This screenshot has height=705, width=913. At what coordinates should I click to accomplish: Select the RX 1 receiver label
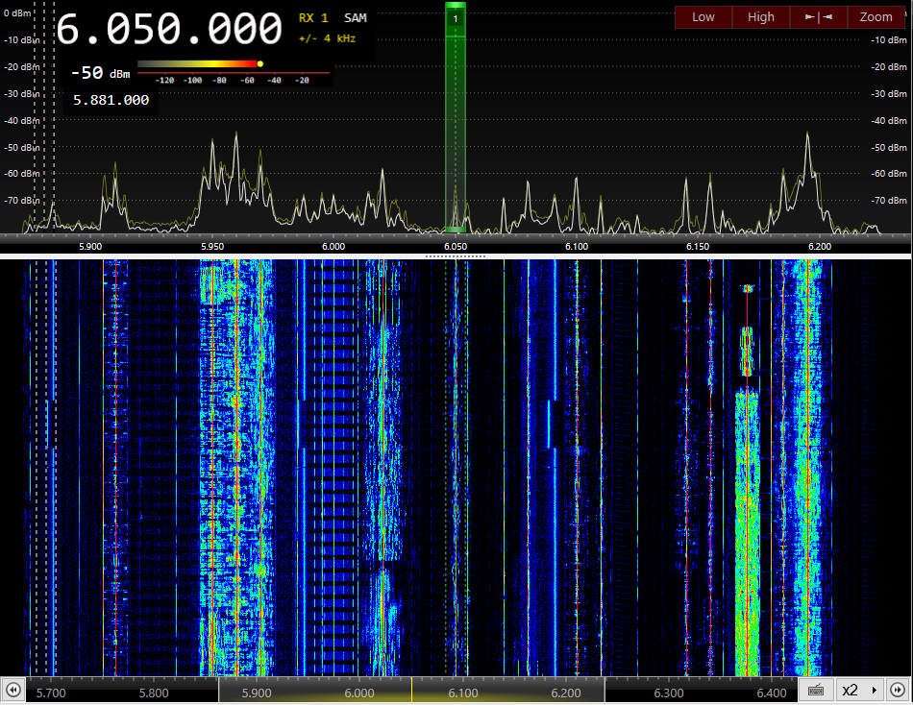click(313, 18)
